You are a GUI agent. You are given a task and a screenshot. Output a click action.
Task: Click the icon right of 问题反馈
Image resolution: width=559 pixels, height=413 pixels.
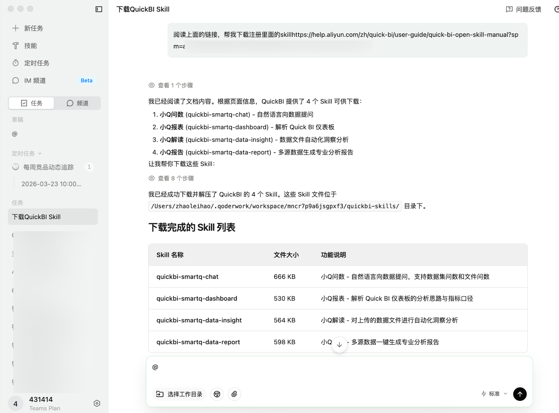click(x=557, y=9)
